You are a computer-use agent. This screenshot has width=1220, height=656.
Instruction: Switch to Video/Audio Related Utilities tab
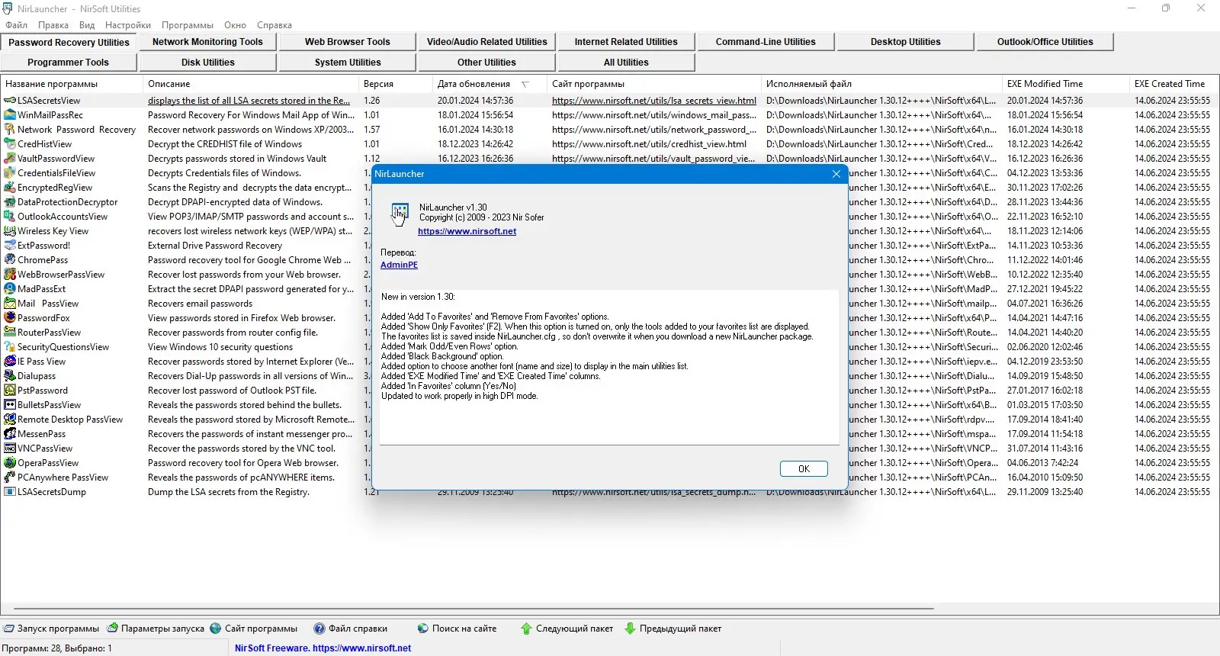[486, 42]
